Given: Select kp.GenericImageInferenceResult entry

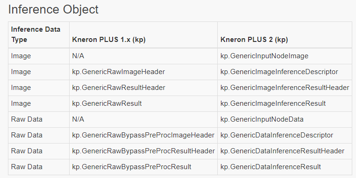Looking at the screenshot, I should [x=273, y=103].
